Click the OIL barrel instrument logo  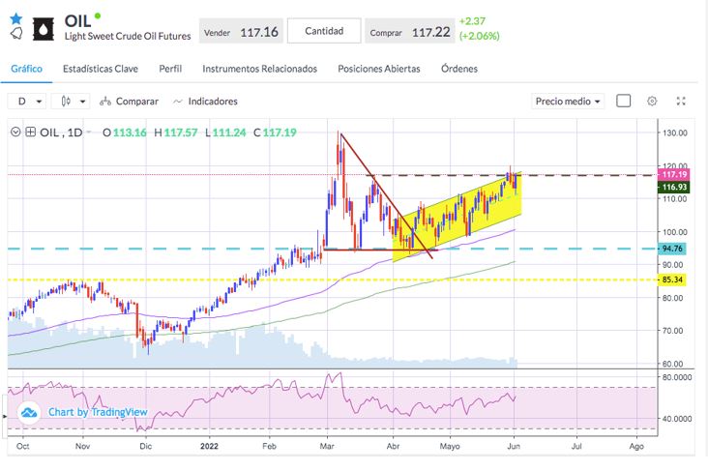[44, 29]
